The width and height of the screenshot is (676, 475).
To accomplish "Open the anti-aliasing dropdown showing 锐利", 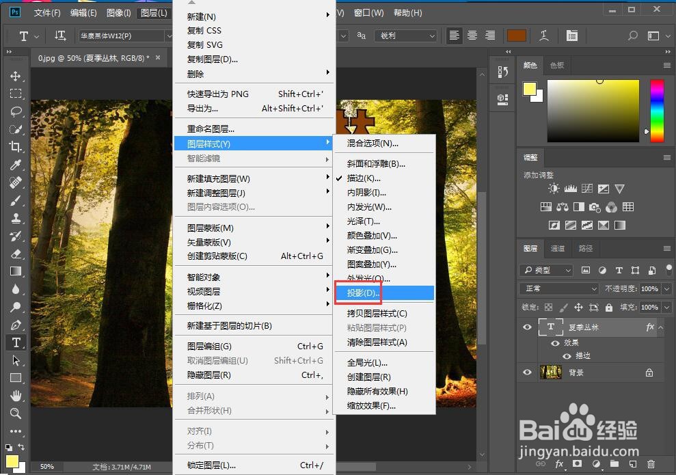I will [x=405, y=36].
